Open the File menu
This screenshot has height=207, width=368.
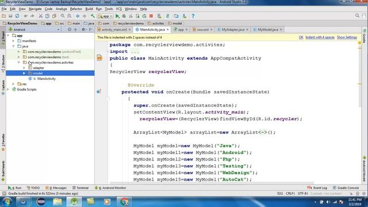[x=4, y=9]
